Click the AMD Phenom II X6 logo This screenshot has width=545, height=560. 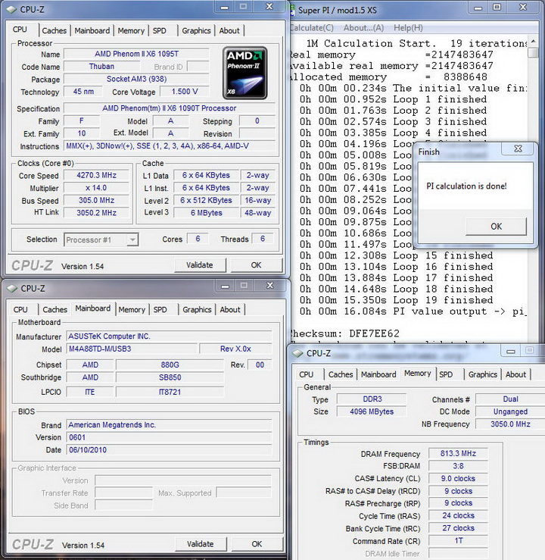click(244, 73)
